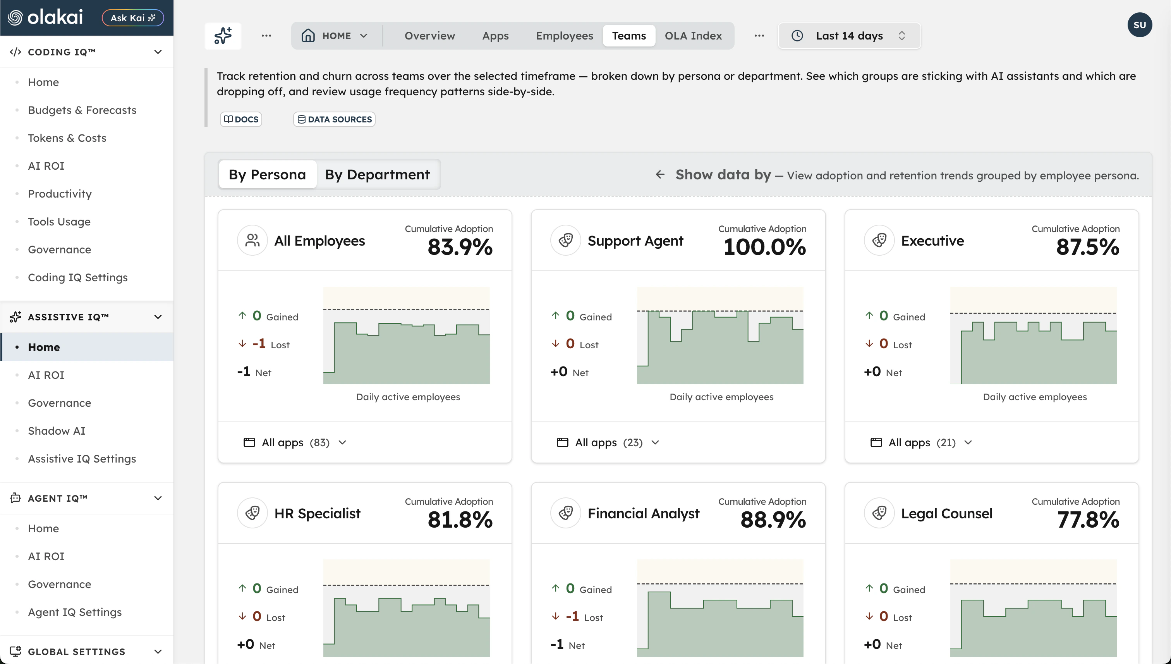Click the Legal Counsel persona mask icon

click(879, 513)
